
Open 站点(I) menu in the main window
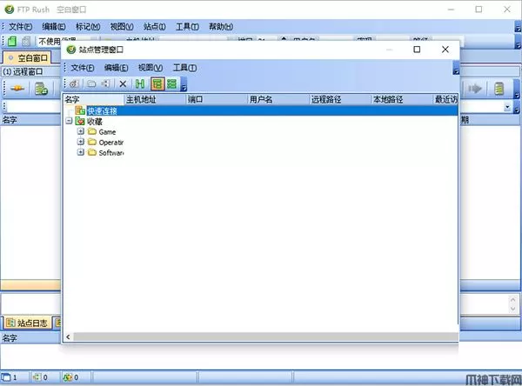point(155,27)
